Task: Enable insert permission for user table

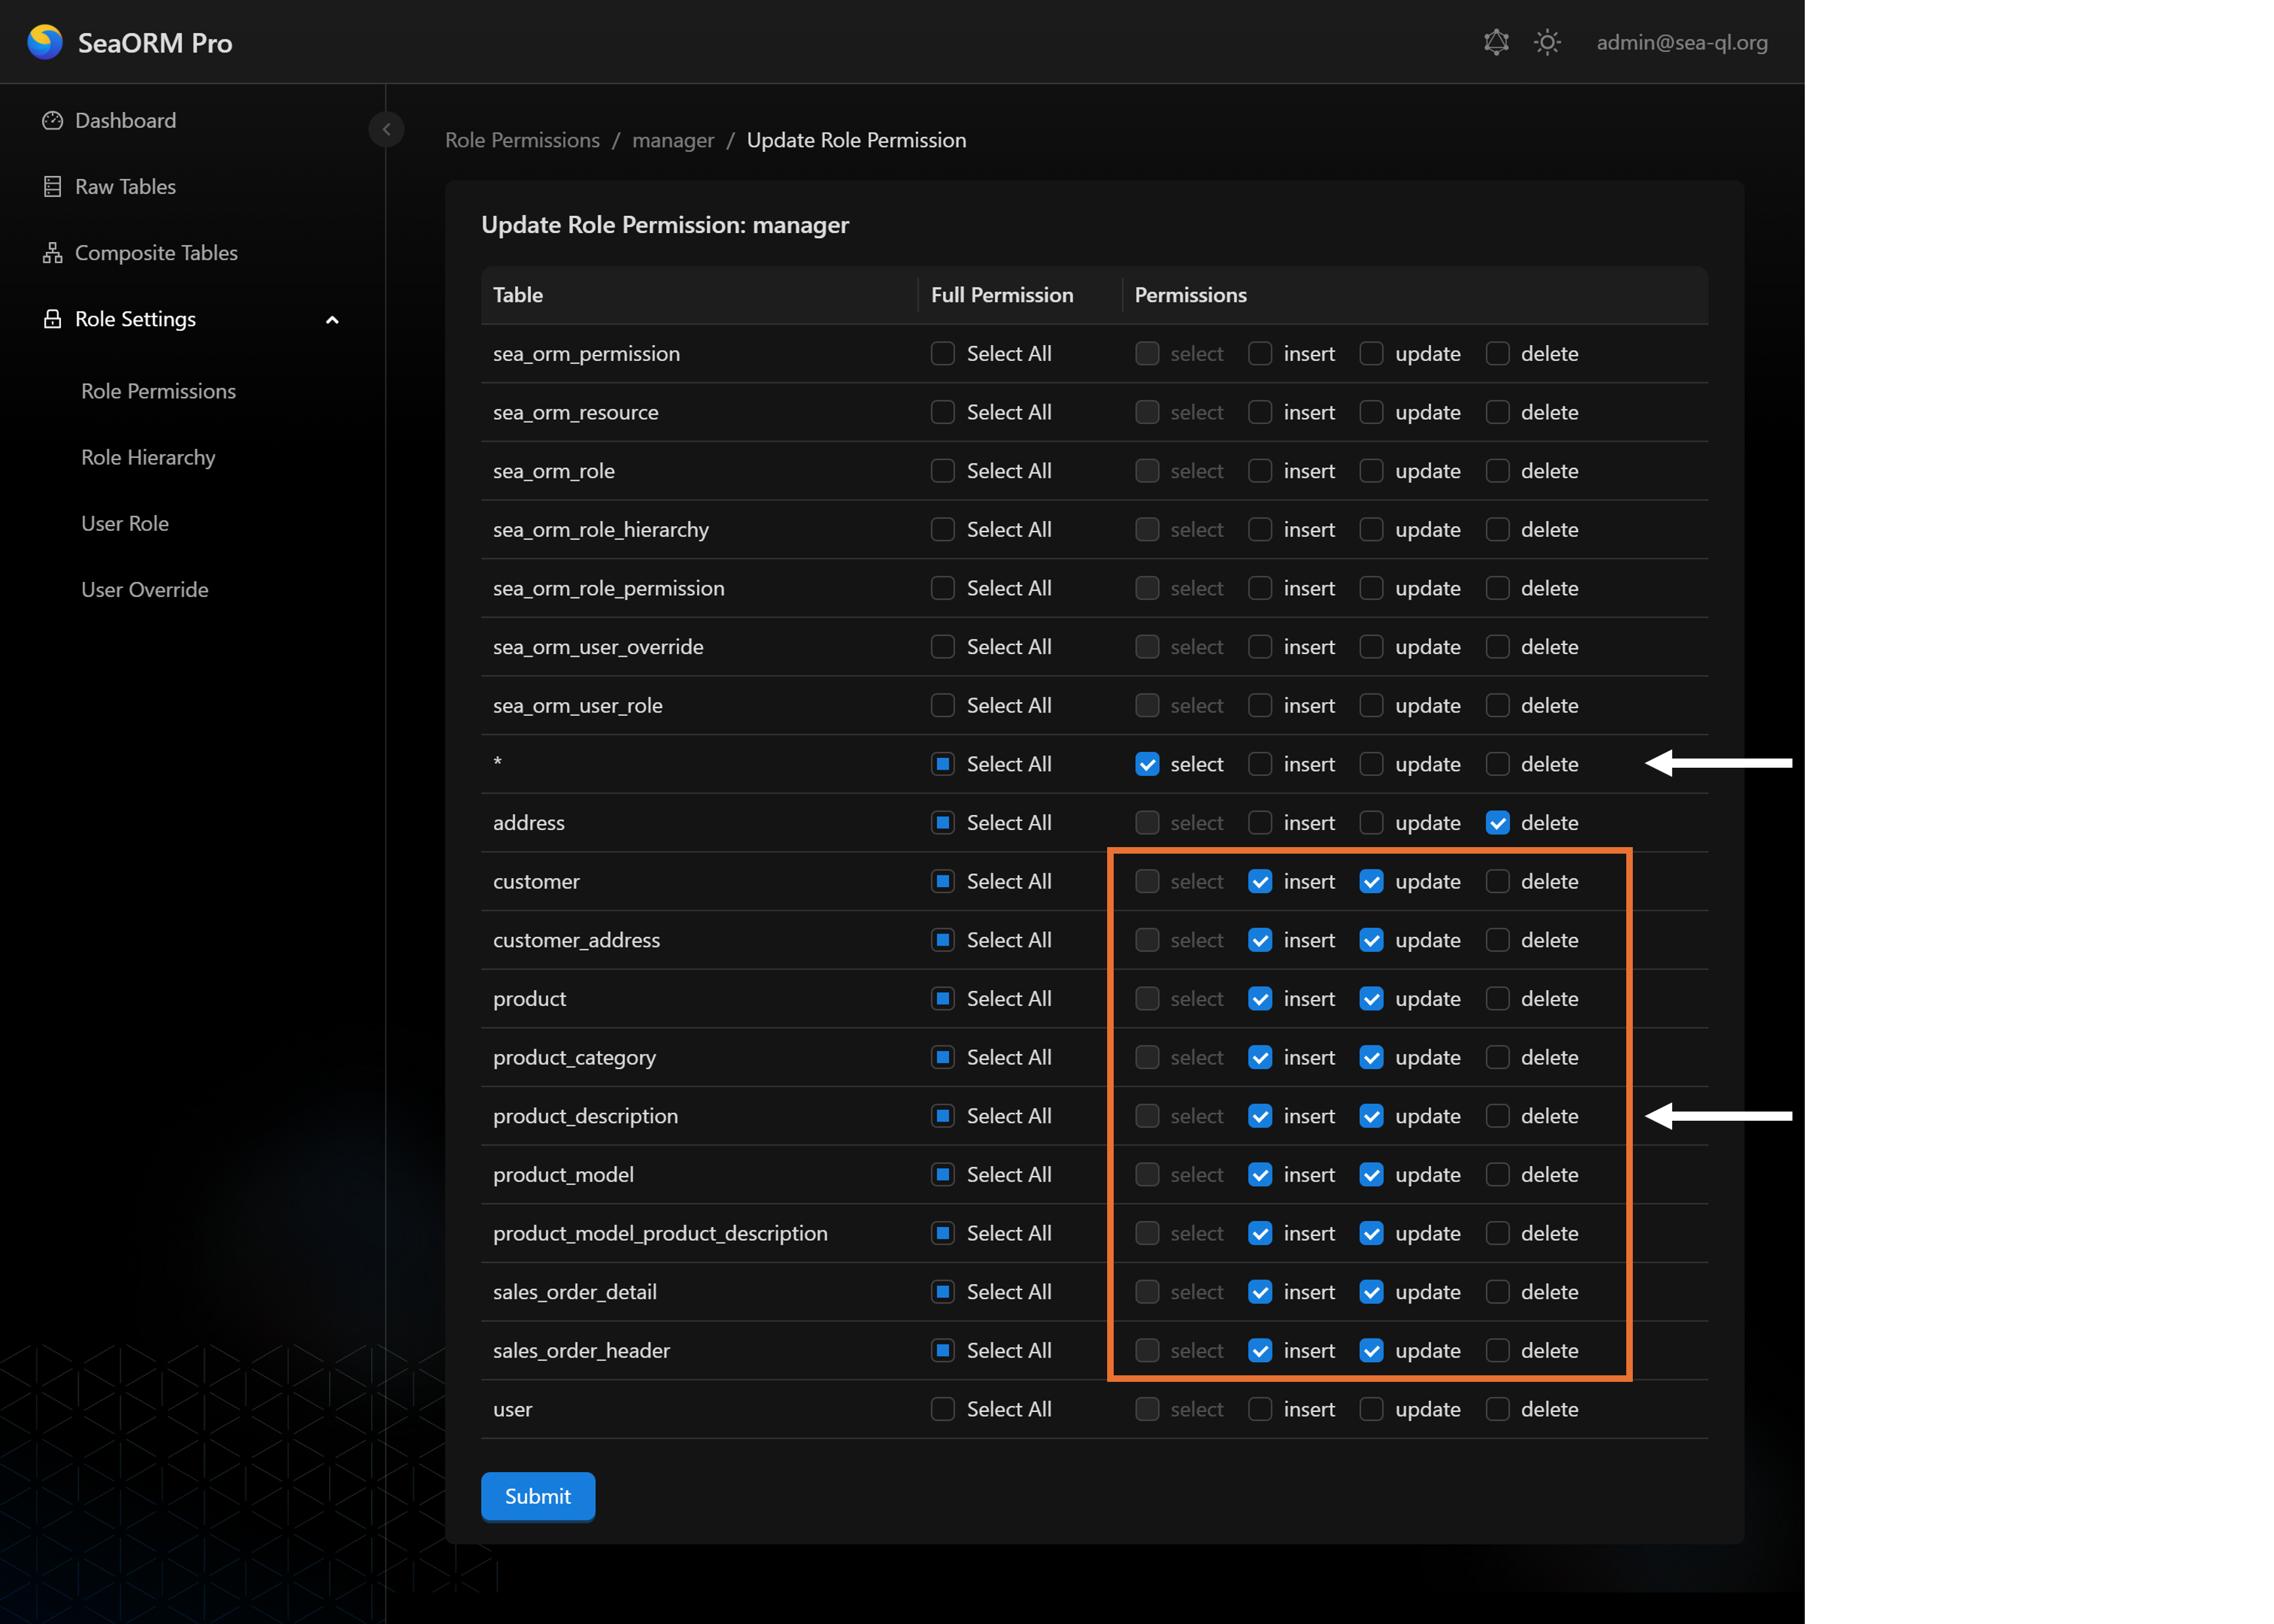Action: pyautogui.click(x=1260, y=1409)
